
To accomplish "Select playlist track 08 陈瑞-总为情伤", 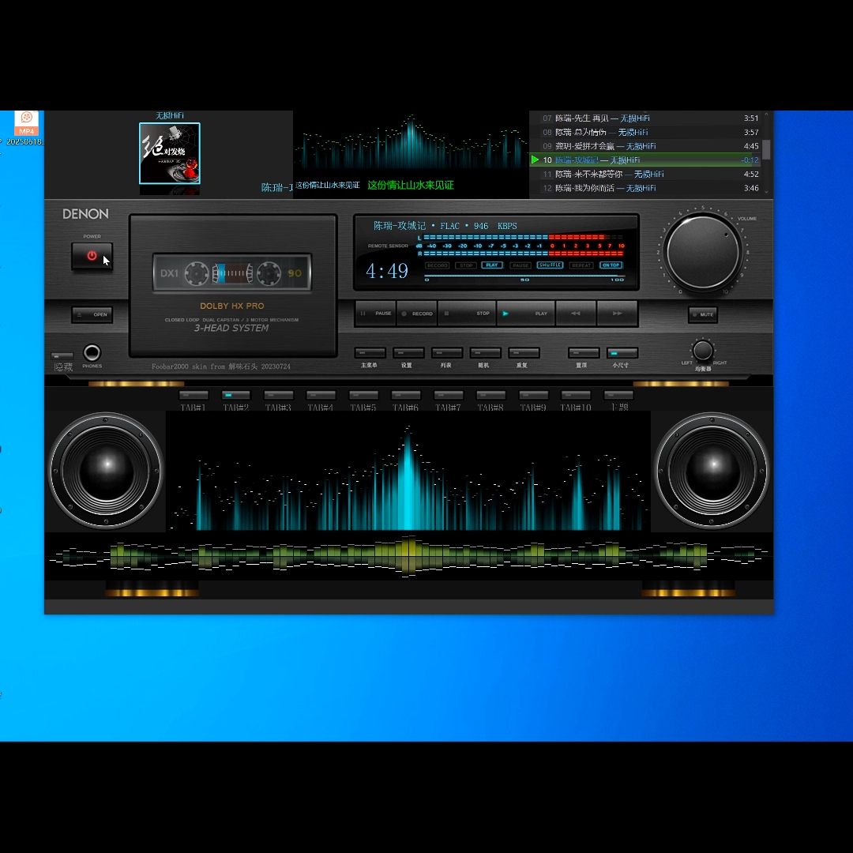I will (x=646, y=132).
